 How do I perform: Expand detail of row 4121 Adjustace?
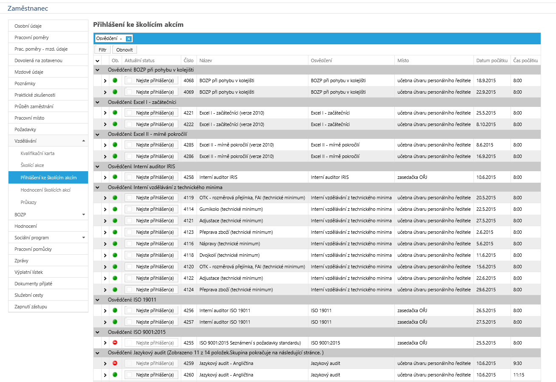[x=105, y=221]
